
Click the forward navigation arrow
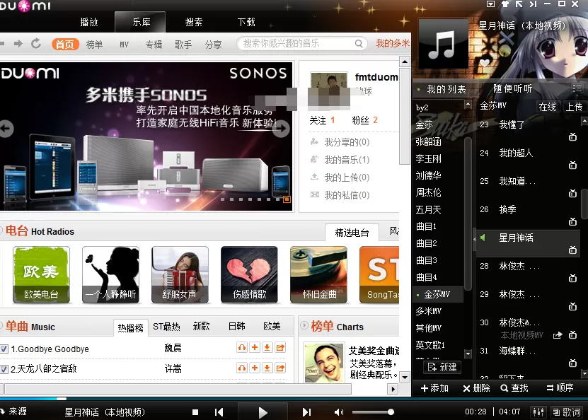point(18,43)
